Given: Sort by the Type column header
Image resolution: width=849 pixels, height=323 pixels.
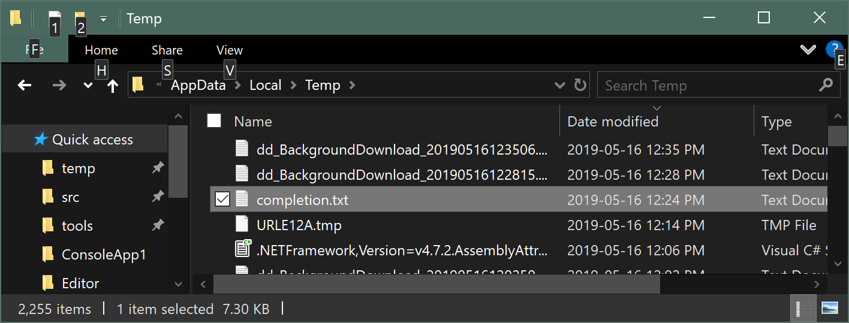Looking at the screenshot, I should pos(776,122).
